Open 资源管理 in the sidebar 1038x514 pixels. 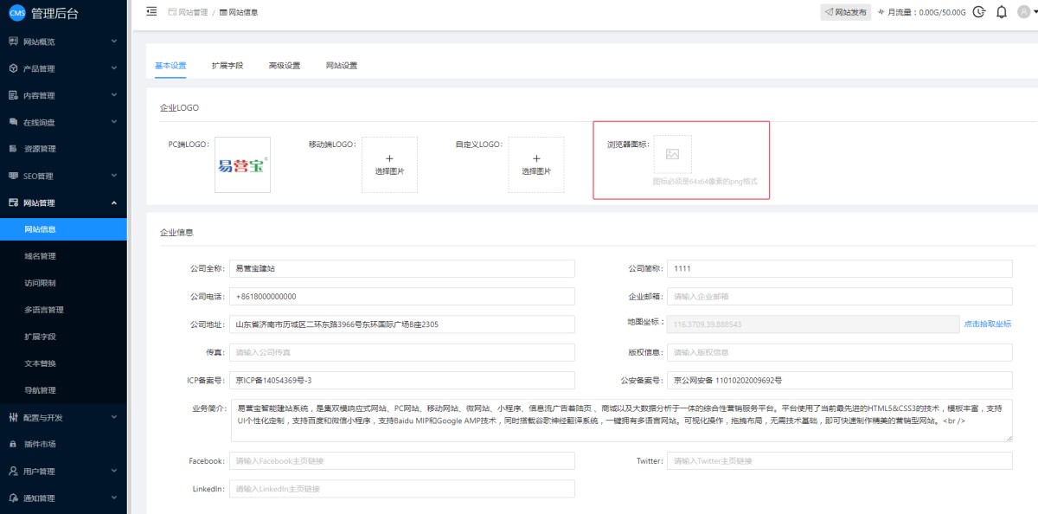click(x=40, y=149)
